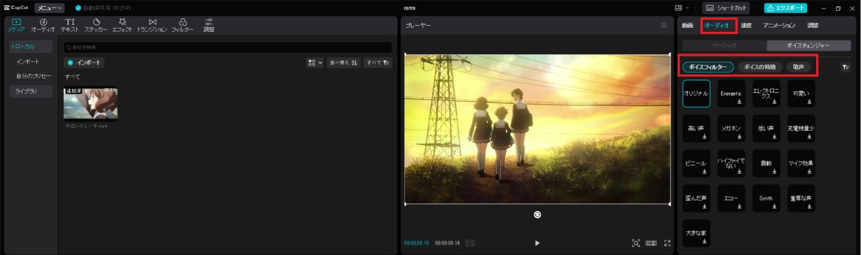The width and height of the screenshot is (861, 255).
Task: Open the メディア (Media) tab
Action: (16, 25)
